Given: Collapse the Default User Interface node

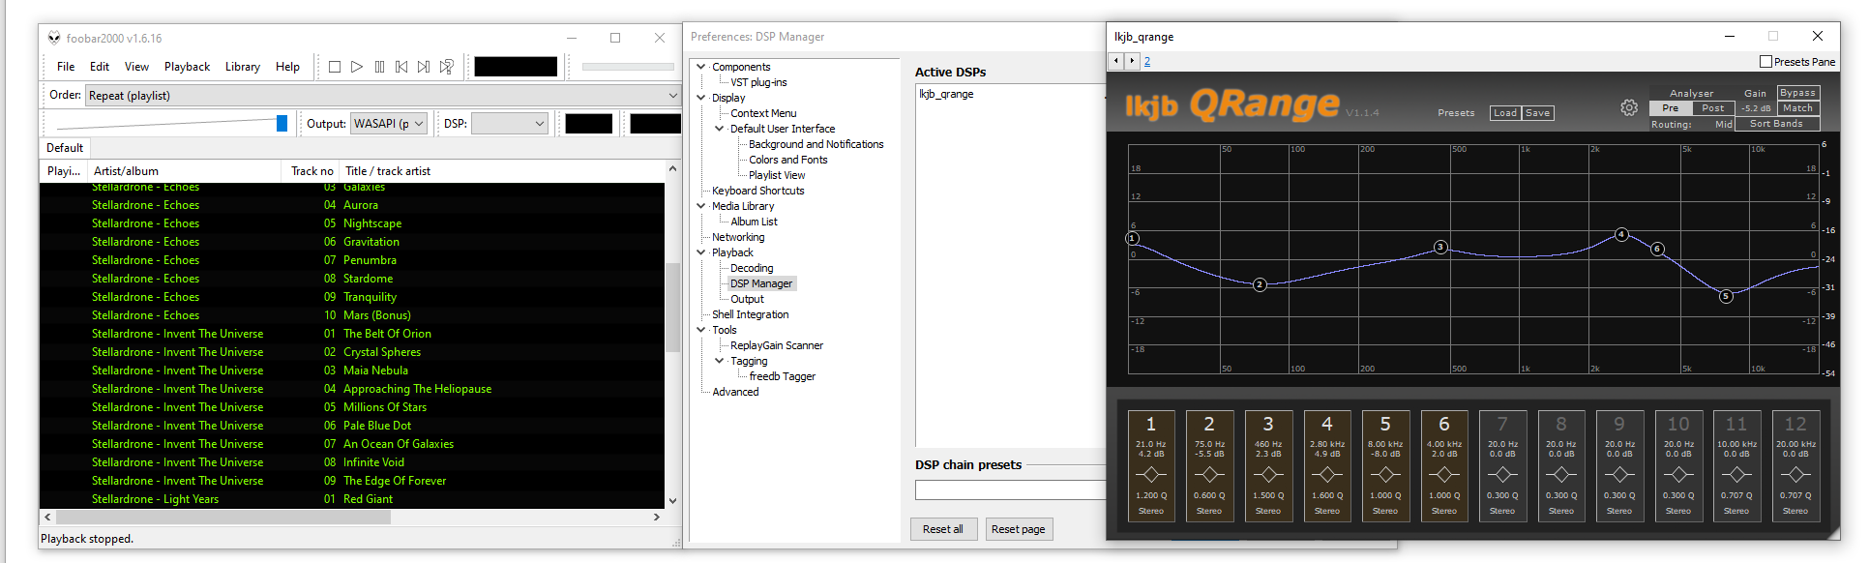Looking at the screenshot, I should pos(720,129).
